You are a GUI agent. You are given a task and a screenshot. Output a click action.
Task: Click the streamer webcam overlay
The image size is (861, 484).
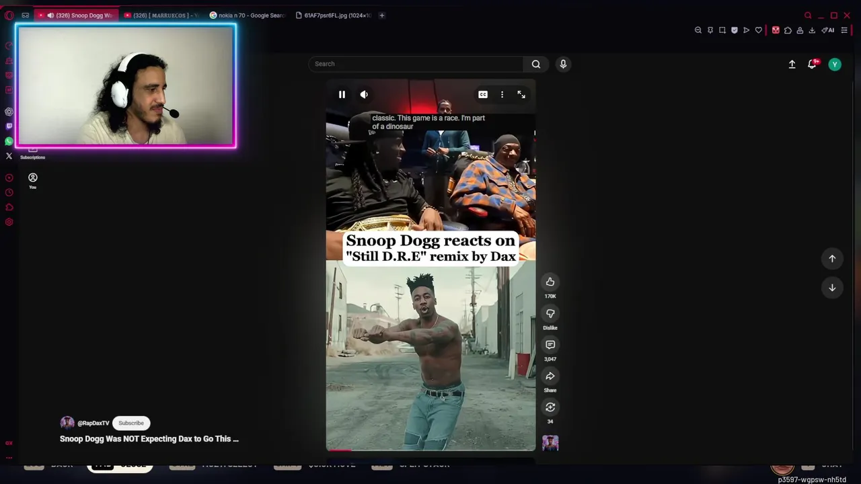click(x=126, y=86)
